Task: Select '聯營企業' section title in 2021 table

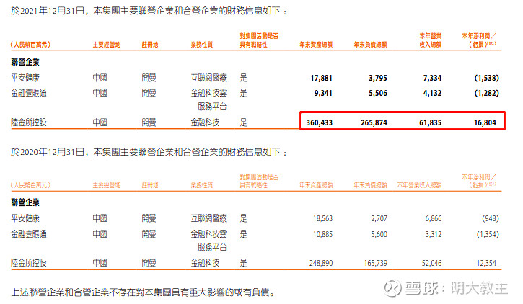Action: (25, 62)
